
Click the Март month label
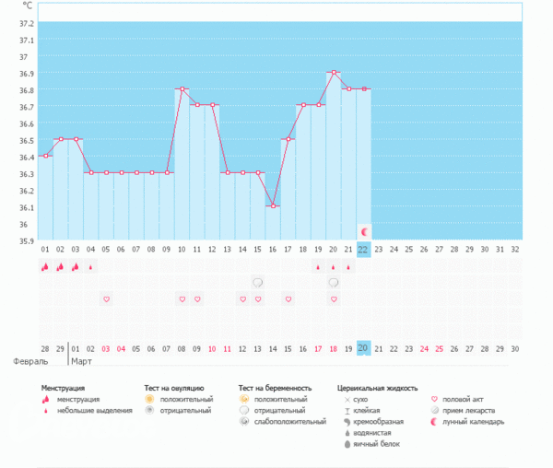[82, 363]
